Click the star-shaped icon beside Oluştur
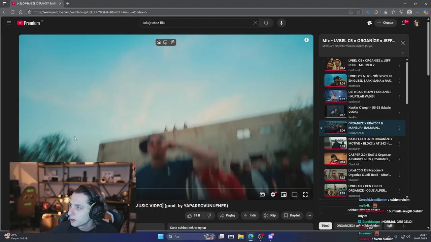The width and height of the screenshot is (431, 242). click(x=369, y=23)
